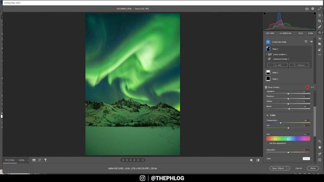Click the Create New Mask plus icon
Image resolution: width=324 pixels, height=182 pixels.
click(268, 42)
